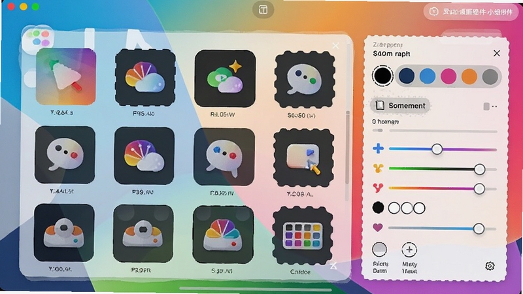The image size is (523, 294).
Task: Open the ellipsis more options in the Somement row
Action: [494, 106]
